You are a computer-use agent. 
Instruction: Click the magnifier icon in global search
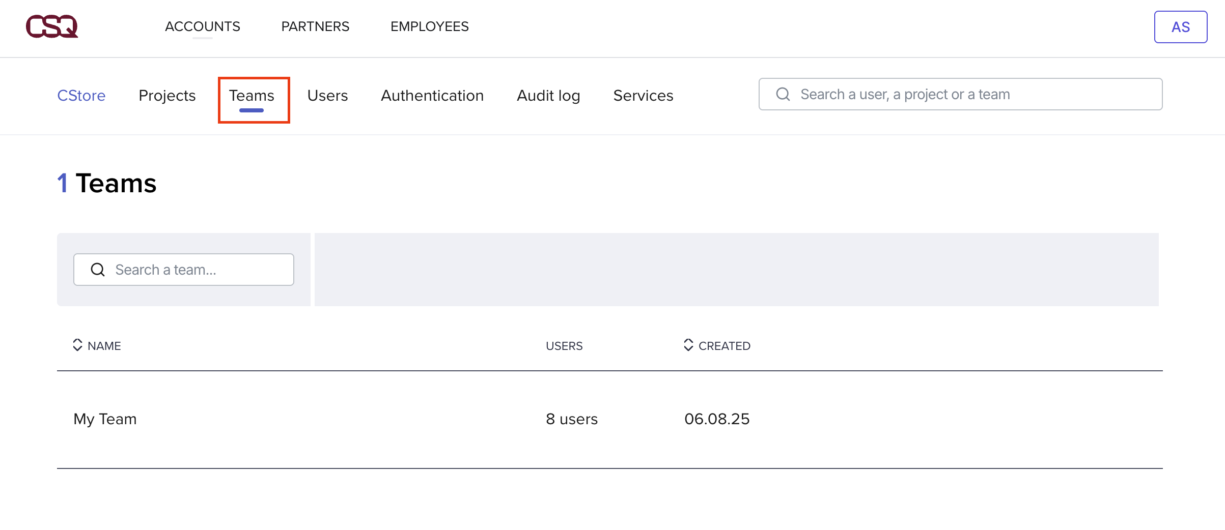(x=783, y=94)
